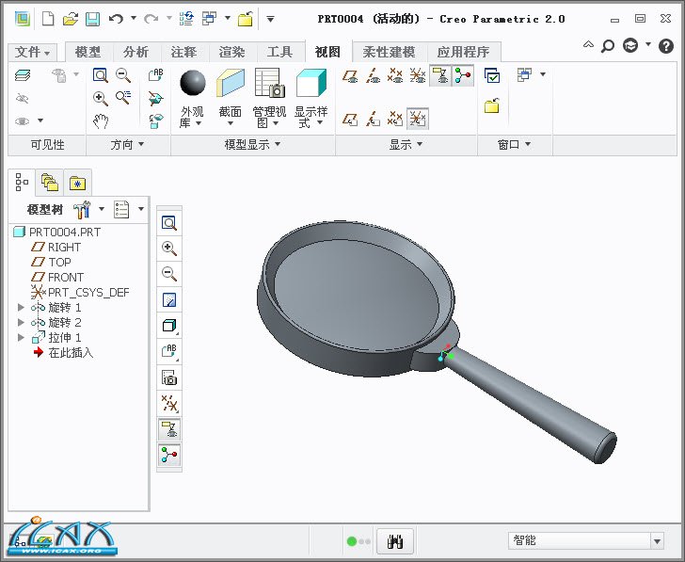Toggle spin center display in graphics toolbar
This screenshot has height=562, width=685.
click(x=169, y=456)
